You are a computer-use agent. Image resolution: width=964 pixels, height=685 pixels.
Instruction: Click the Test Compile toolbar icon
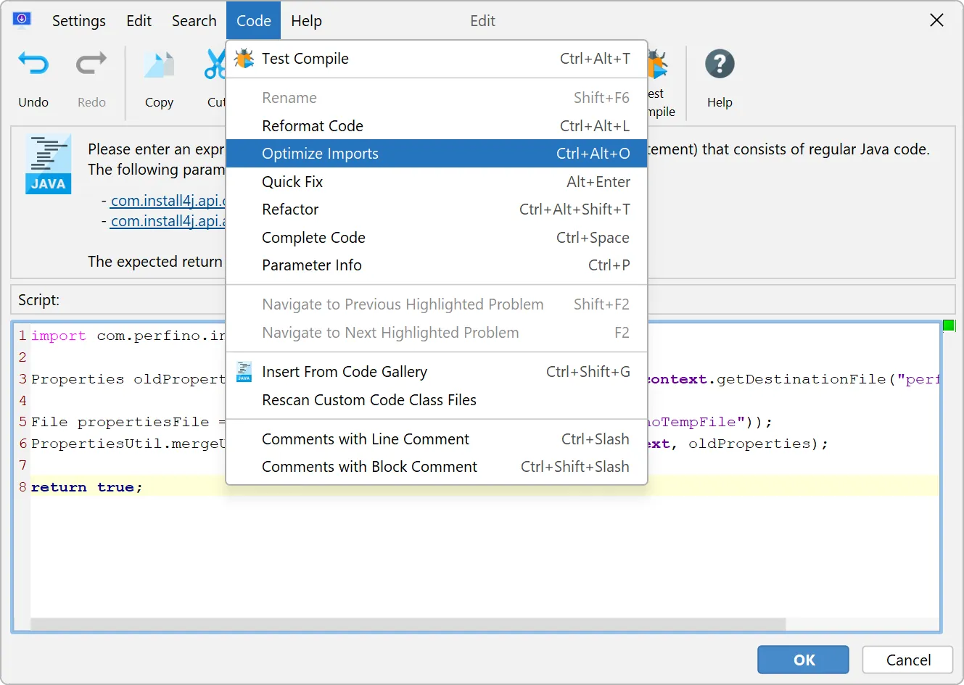pos(658,65)
